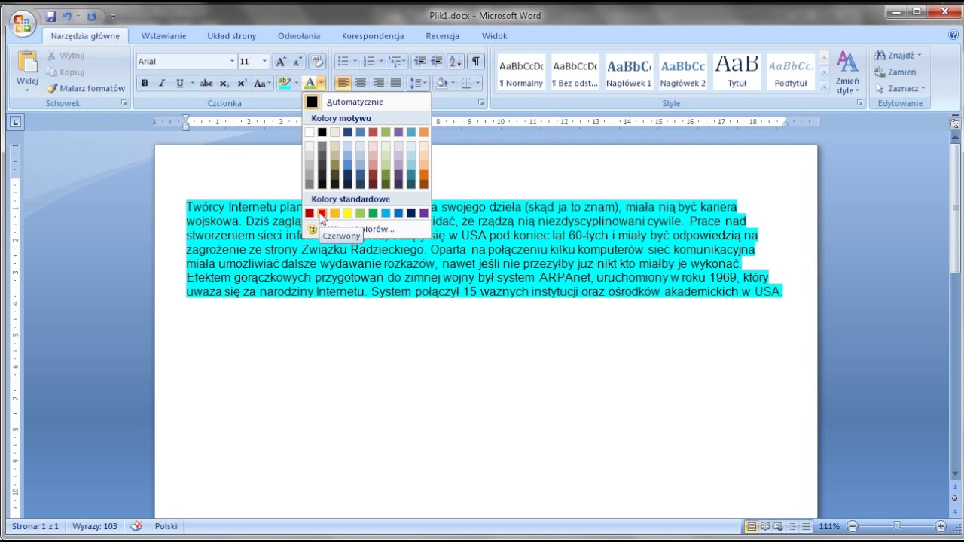Viewport: 964px width, 542px height.
Task: Click the font color A button
Action: (310, 83)
